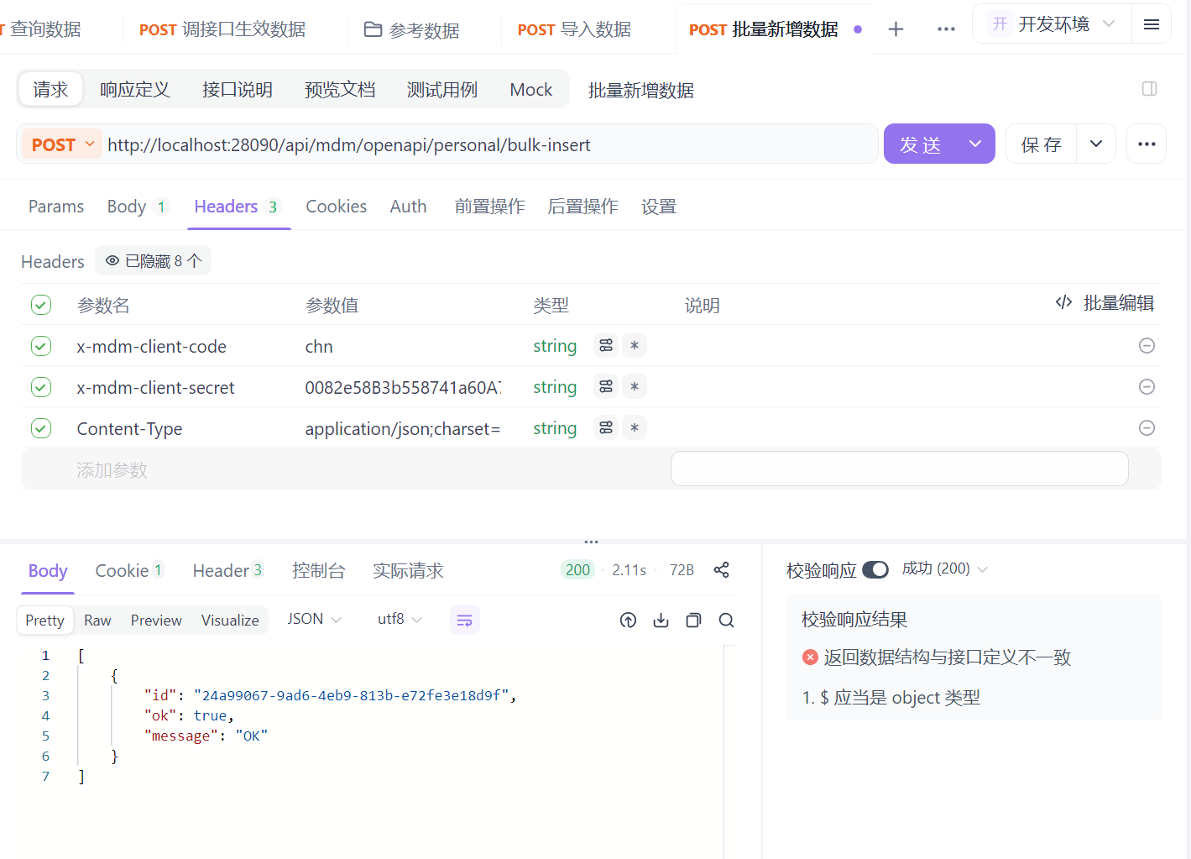Click the upload arrow icon in response toolbar
The width and height of the screenshot is (1191, 859).
point(628,621)
